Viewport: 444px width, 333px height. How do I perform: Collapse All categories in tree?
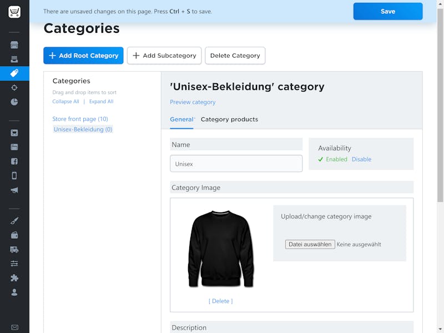tap(65, 102)
